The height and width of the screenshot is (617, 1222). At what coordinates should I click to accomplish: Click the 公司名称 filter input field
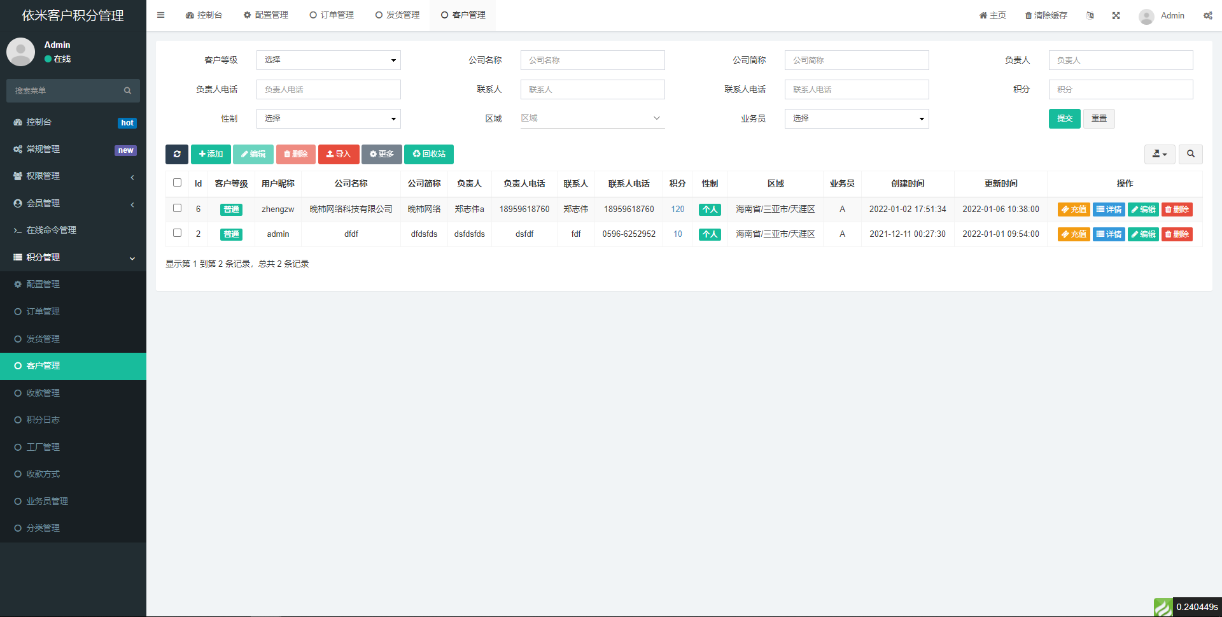click(x=592, y=60)
